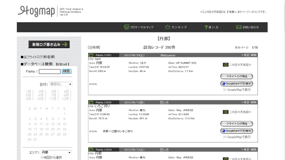
Task: Click 新規ログ書き込み button
Action: point(49,44)
